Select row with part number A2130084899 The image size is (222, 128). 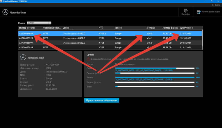click(x=110, y=33)
